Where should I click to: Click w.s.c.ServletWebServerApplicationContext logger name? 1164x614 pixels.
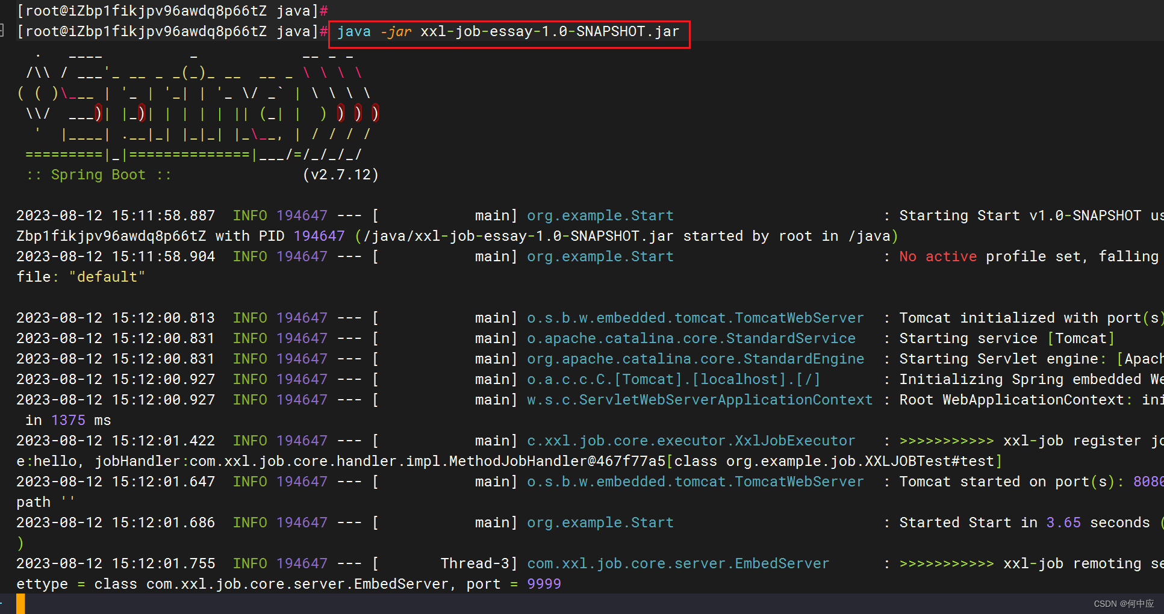coord(700,400)
